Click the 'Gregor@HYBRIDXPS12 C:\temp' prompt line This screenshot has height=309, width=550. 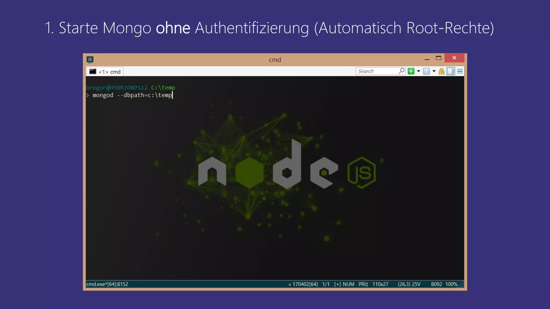[x=131, y=87]
